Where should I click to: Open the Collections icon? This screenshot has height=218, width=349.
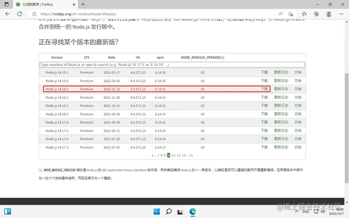(x=316, y=14)
